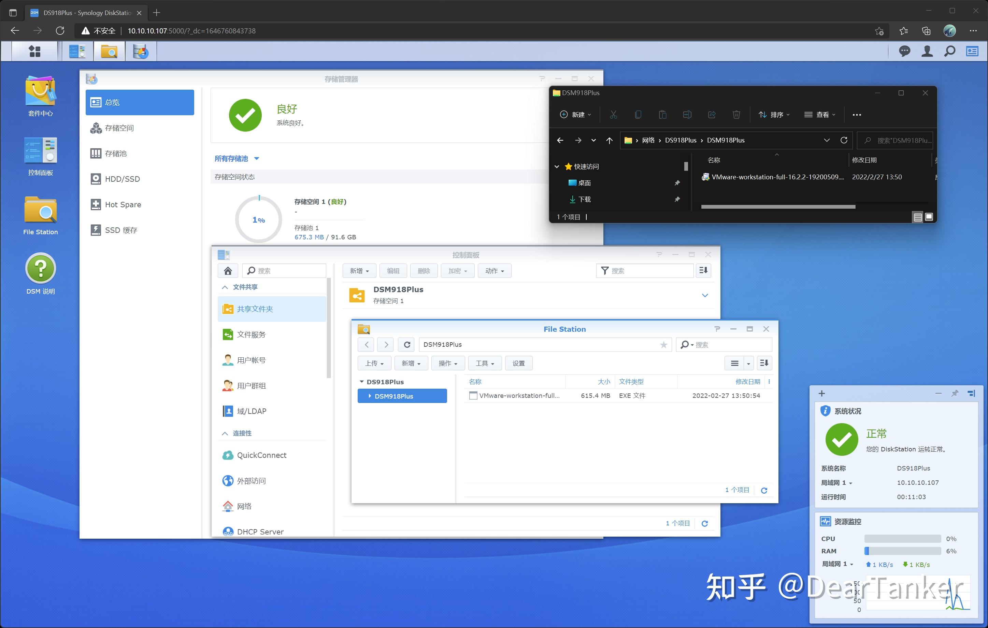Open Overview in Storage Manager
Viewport: 988px width, 628px height.
[x=140, y=103]
